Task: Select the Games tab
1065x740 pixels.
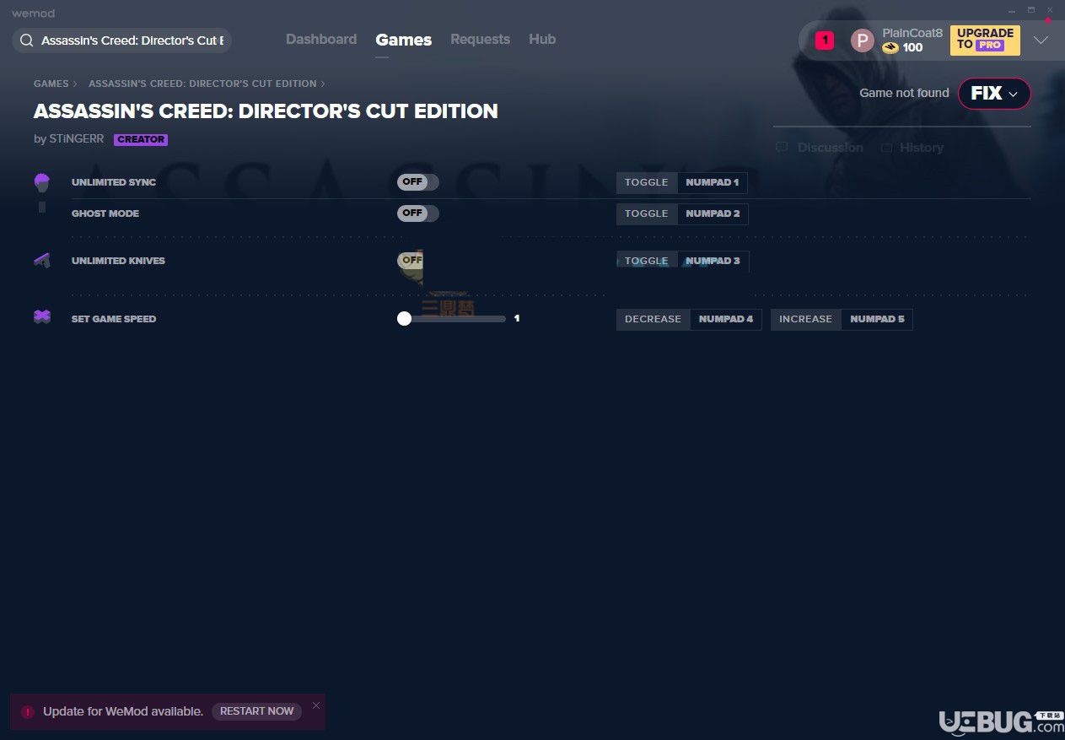Action: (x=404, y=40)
